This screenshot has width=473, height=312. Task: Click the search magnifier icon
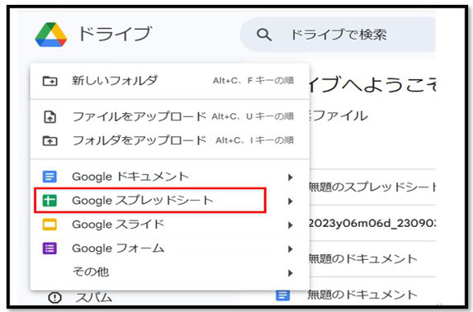264,35
